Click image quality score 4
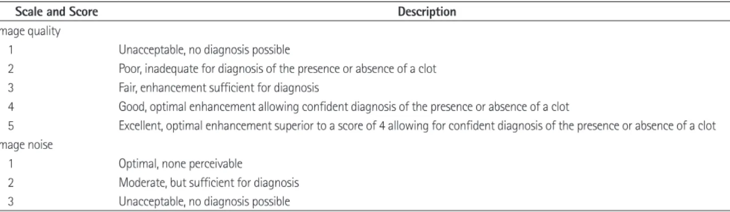 coord(10,107)
